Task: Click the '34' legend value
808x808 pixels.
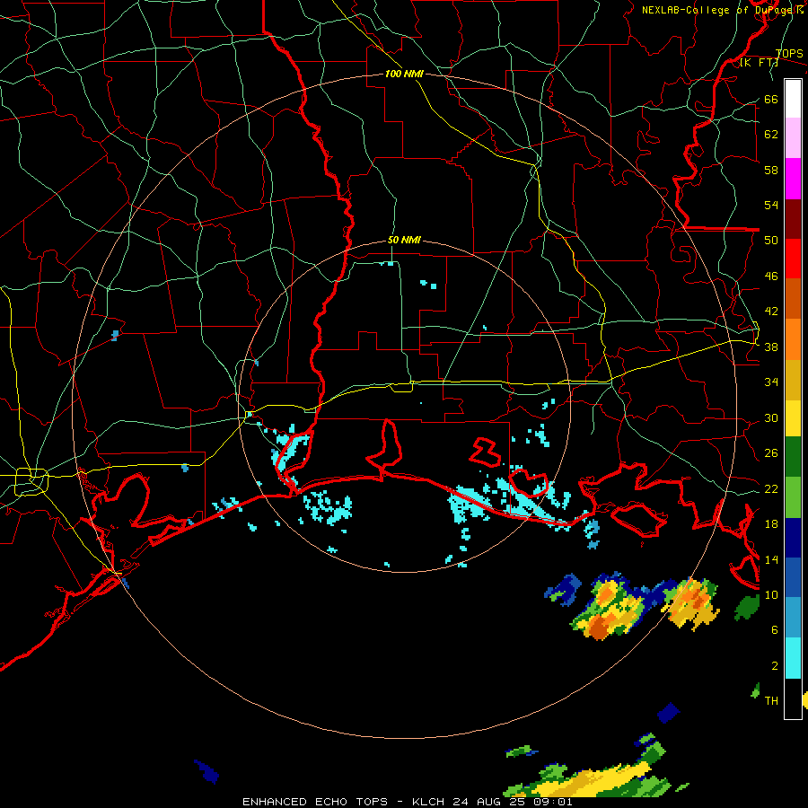Action: point(771,382)
